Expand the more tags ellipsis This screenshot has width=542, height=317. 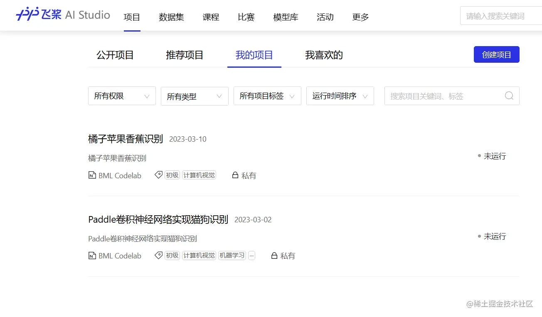(251, 256)
